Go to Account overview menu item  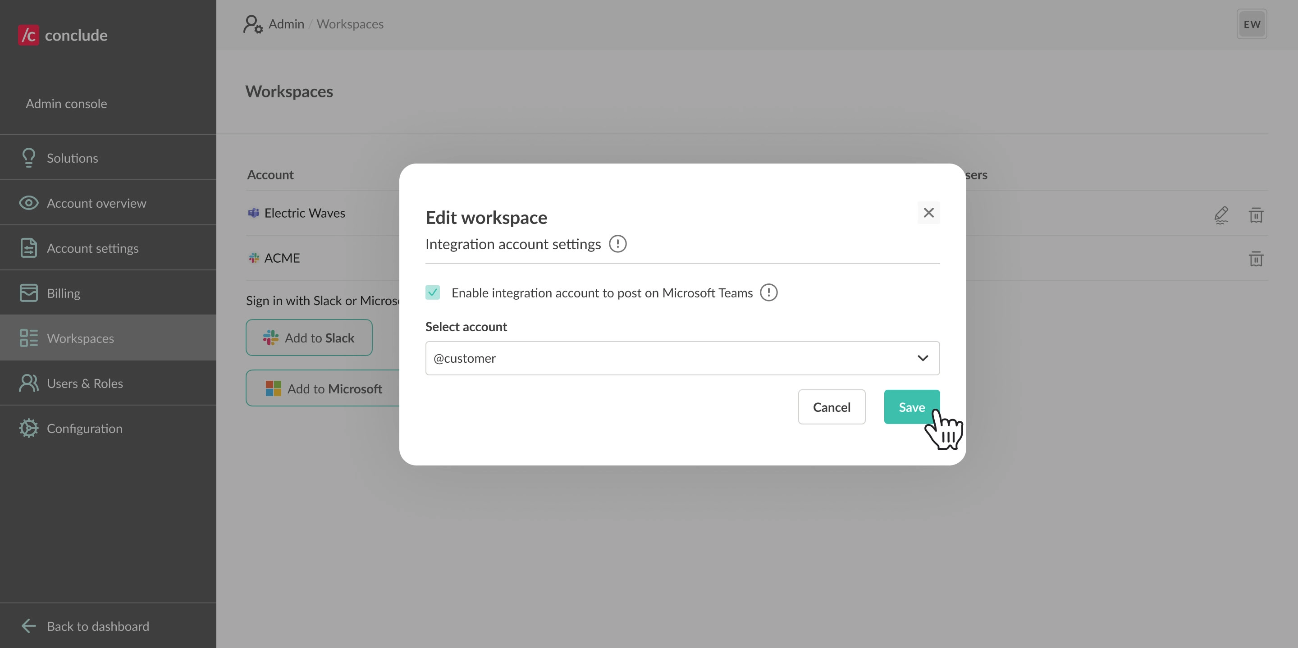[x=96, y=203]
